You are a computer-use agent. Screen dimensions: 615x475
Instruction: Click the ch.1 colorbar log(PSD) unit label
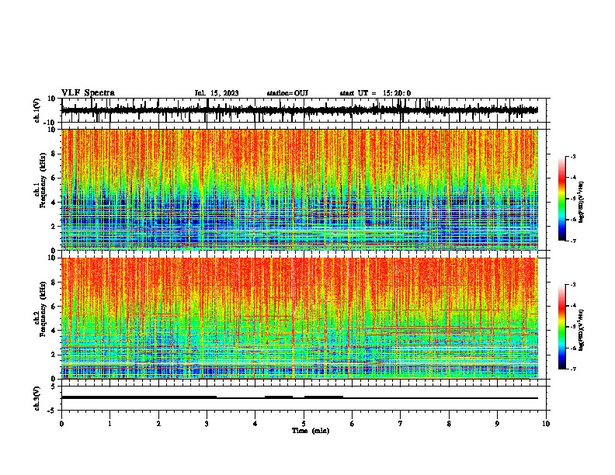pos(582,203)
